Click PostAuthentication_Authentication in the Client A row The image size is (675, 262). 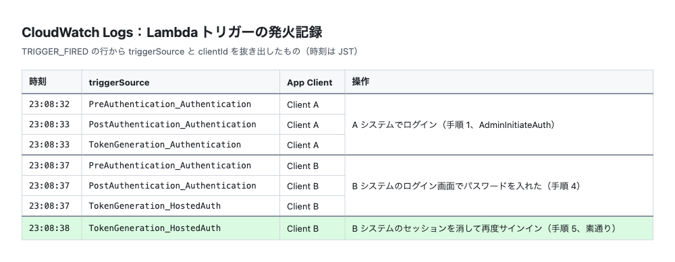pyautogui.click(x=172, y=125)
